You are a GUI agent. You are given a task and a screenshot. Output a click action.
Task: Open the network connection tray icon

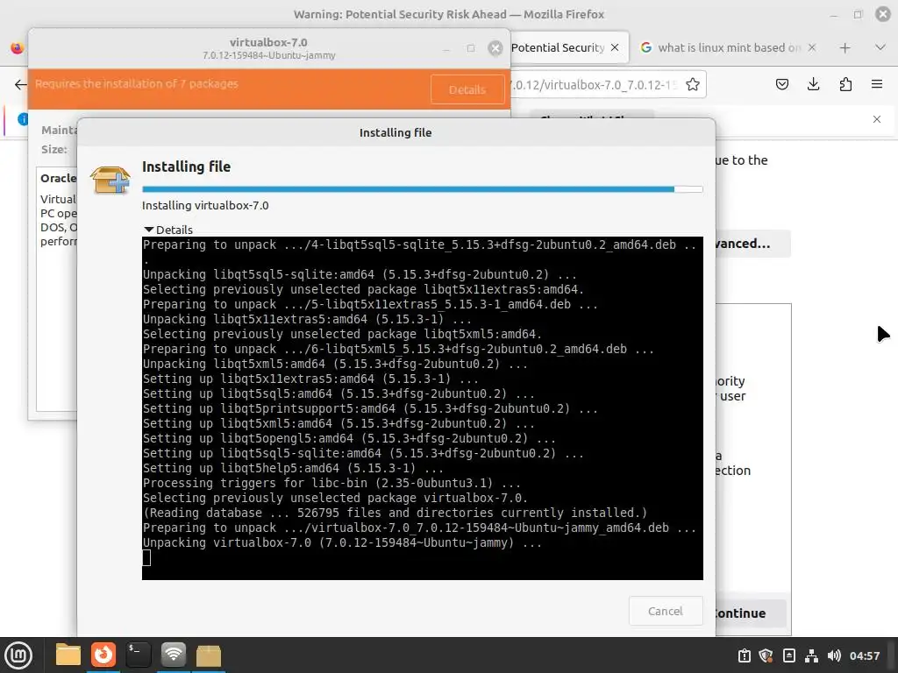(x=811, y=655)
